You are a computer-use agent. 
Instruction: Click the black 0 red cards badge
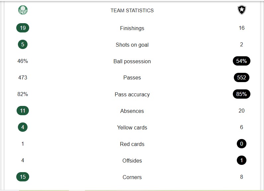(241, 144)
